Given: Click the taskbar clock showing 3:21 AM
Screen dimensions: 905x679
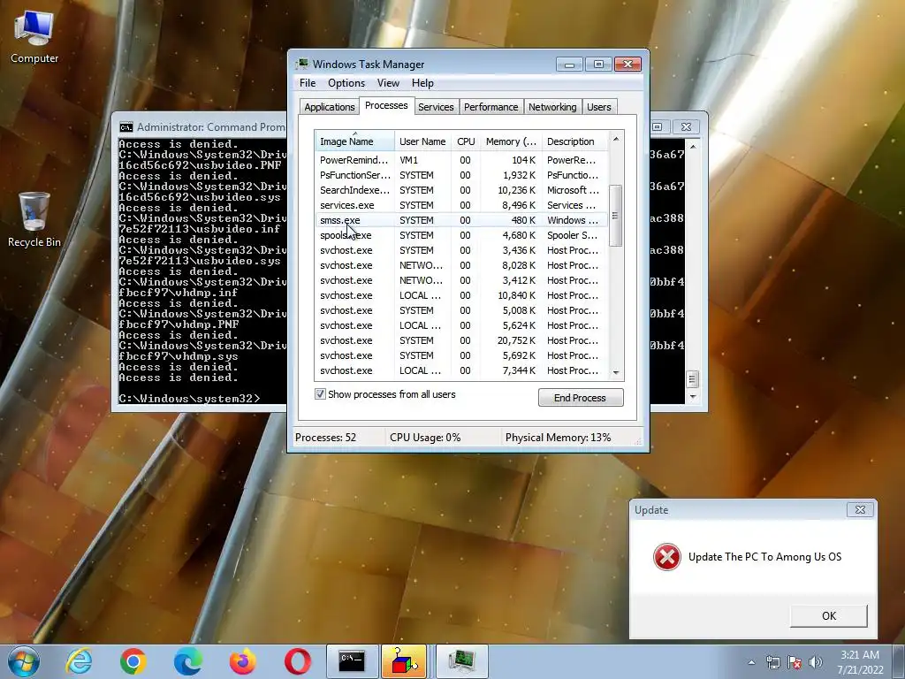Looking at the screenshot, I should pyautogui.click(x=860, y=662).
